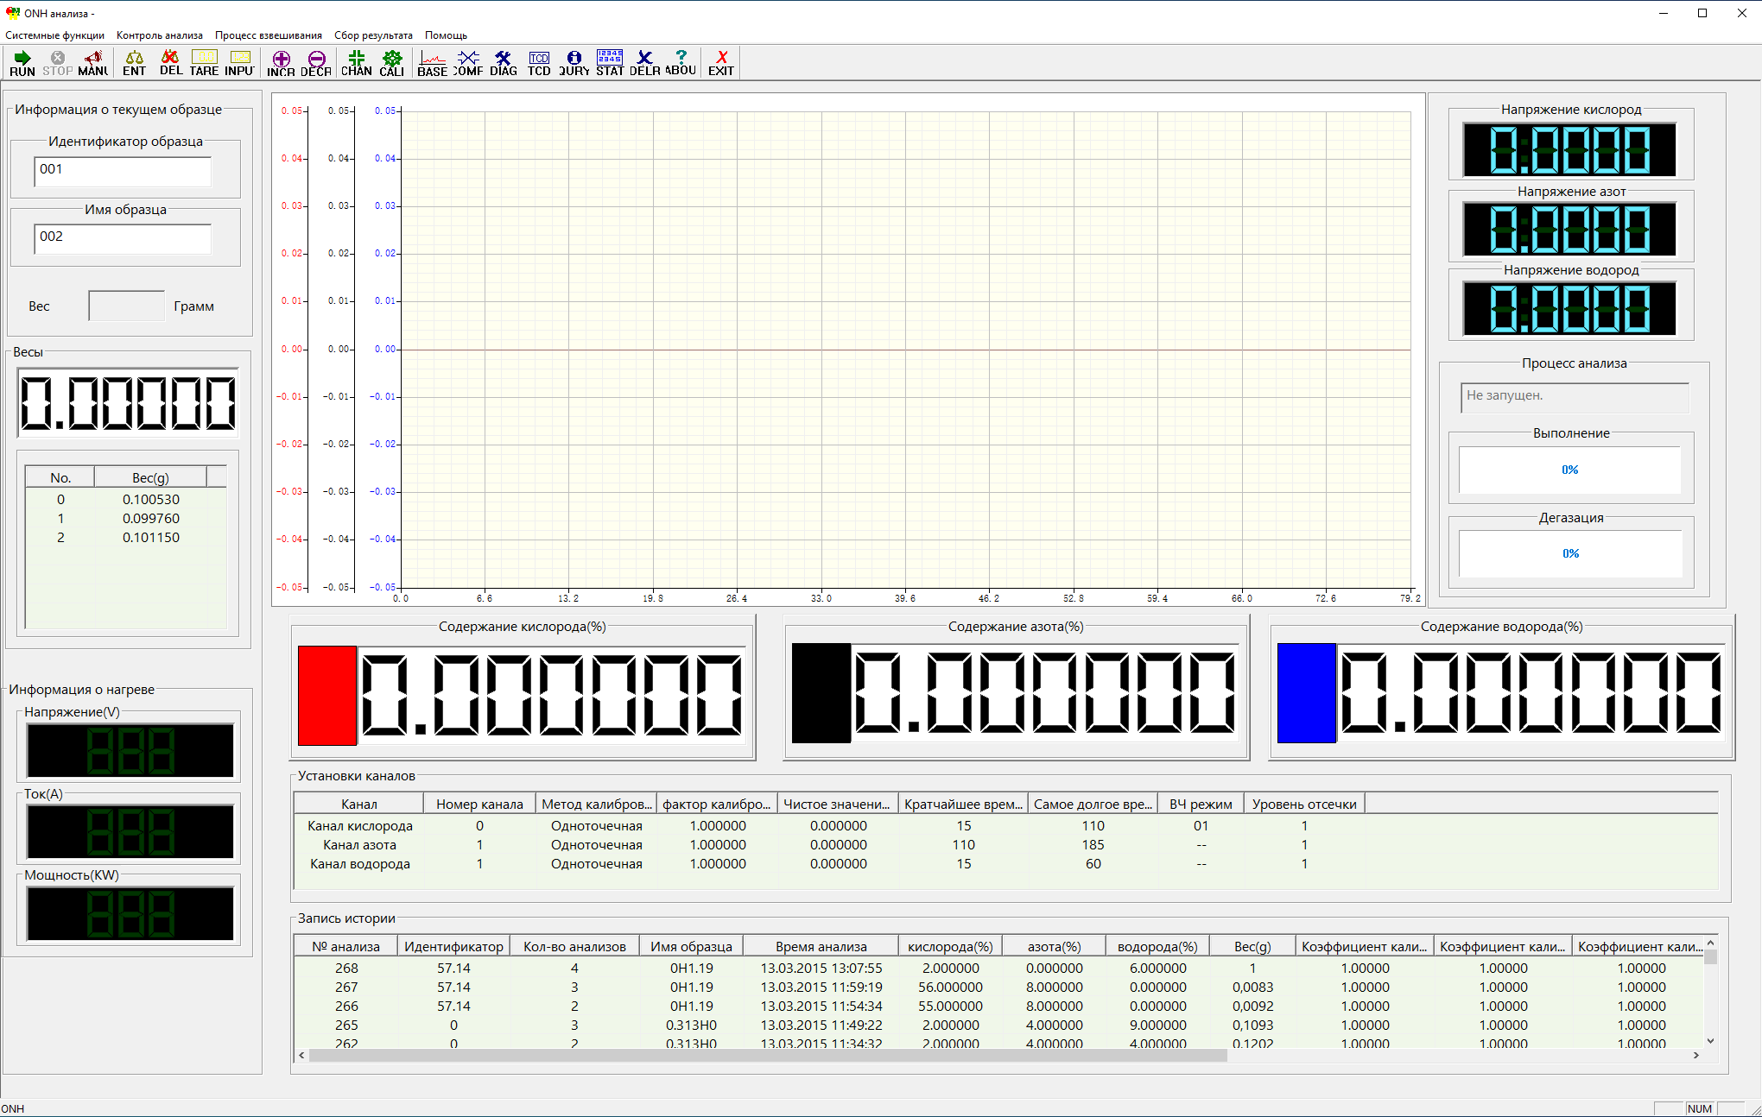The image size is (1762, 1117).
Task: Open the CALI calibration icon
Action: pos(391,62)
